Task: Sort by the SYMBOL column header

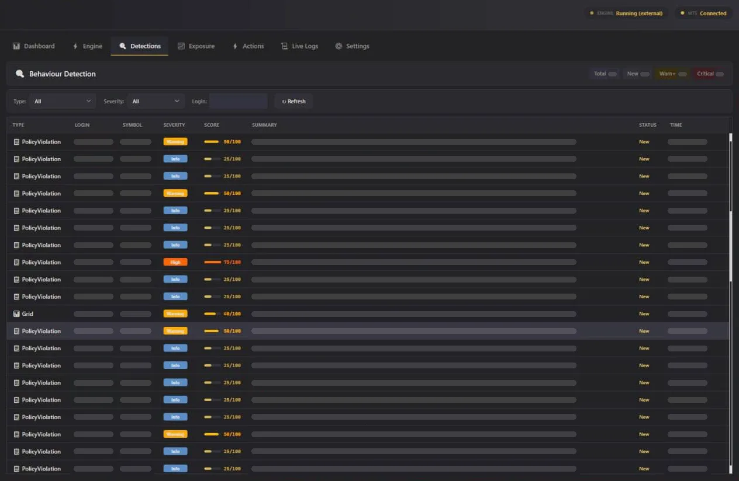Action: coord(131,125)
